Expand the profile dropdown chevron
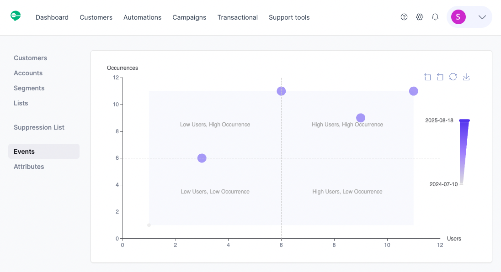 click(482, 17)
